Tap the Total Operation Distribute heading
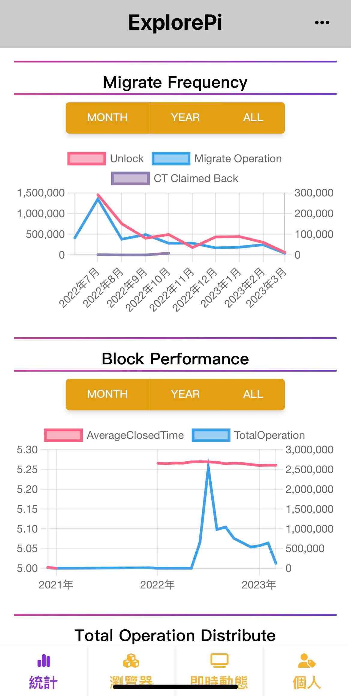 pyautogui.click(x=175, y=635)
